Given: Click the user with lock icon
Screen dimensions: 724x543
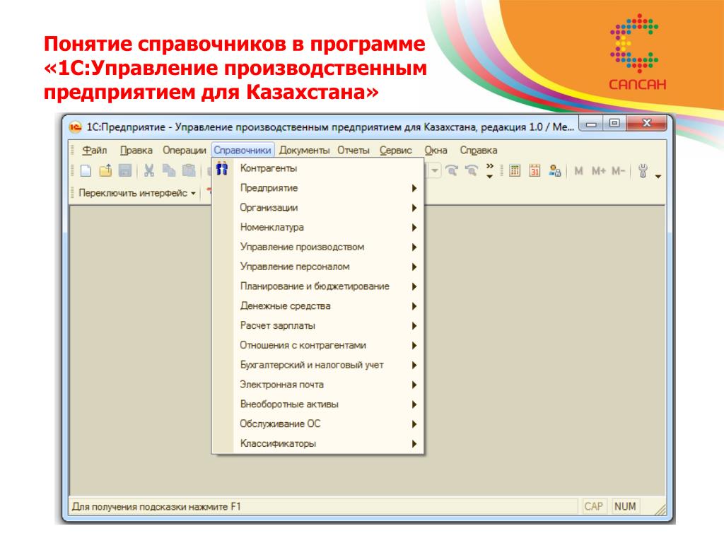Looking at the screenshot, I should pos(555,171).
